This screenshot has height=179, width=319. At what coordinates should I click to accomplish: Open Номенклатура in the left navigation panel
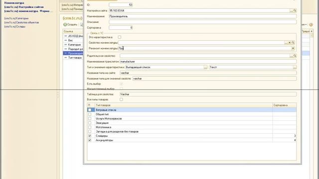pyautogui.click(x=14, y=3)
